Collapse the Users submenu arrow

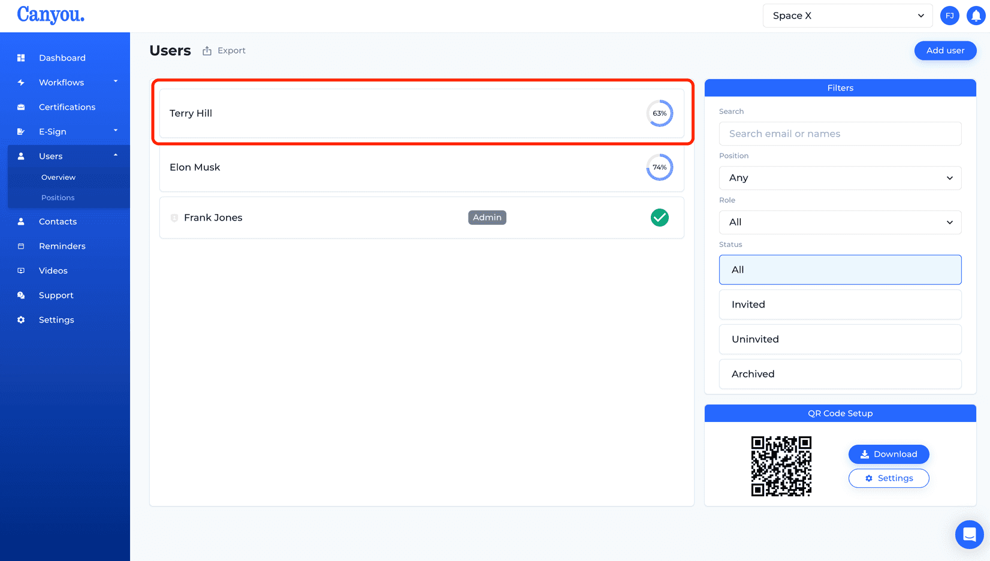click(116, 155)
